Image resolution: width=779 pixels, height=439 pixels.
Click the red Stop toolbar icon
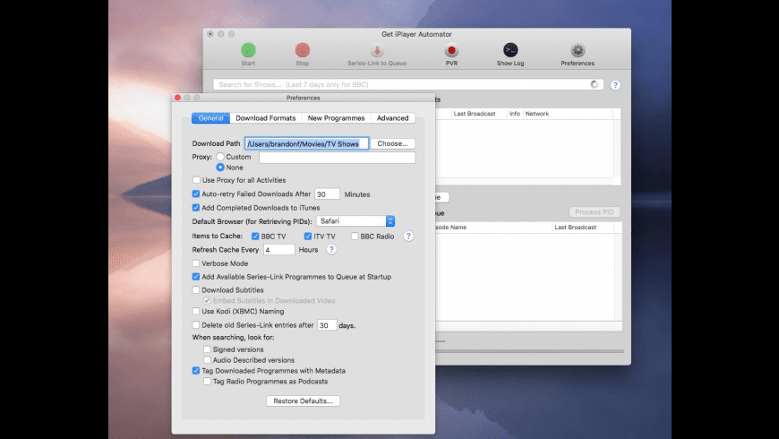303,50
